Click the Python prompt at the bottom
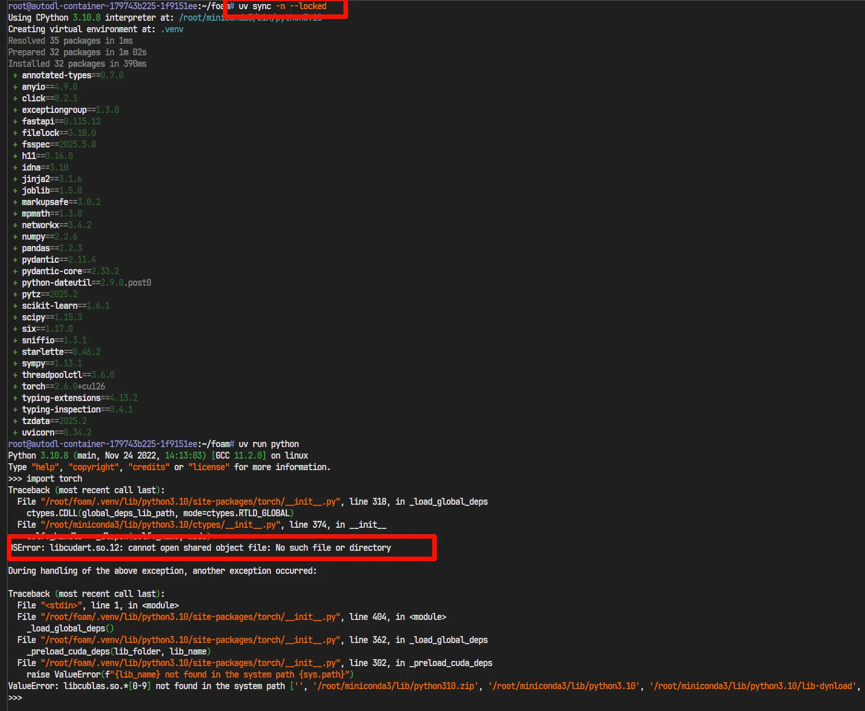Screen dimensions: 865x711 [x=15, y=698]
